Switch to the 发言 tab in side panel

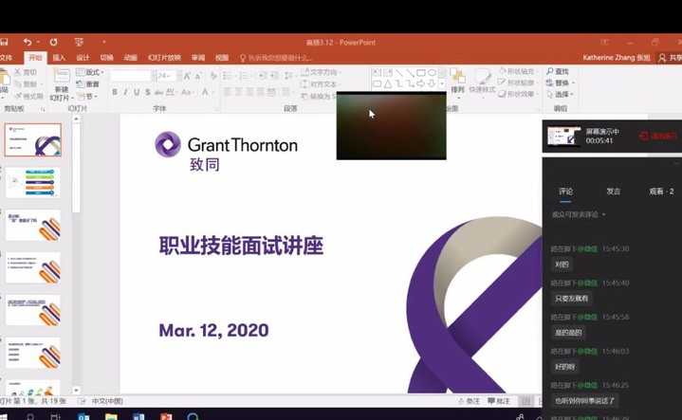[x=613, y=192]
